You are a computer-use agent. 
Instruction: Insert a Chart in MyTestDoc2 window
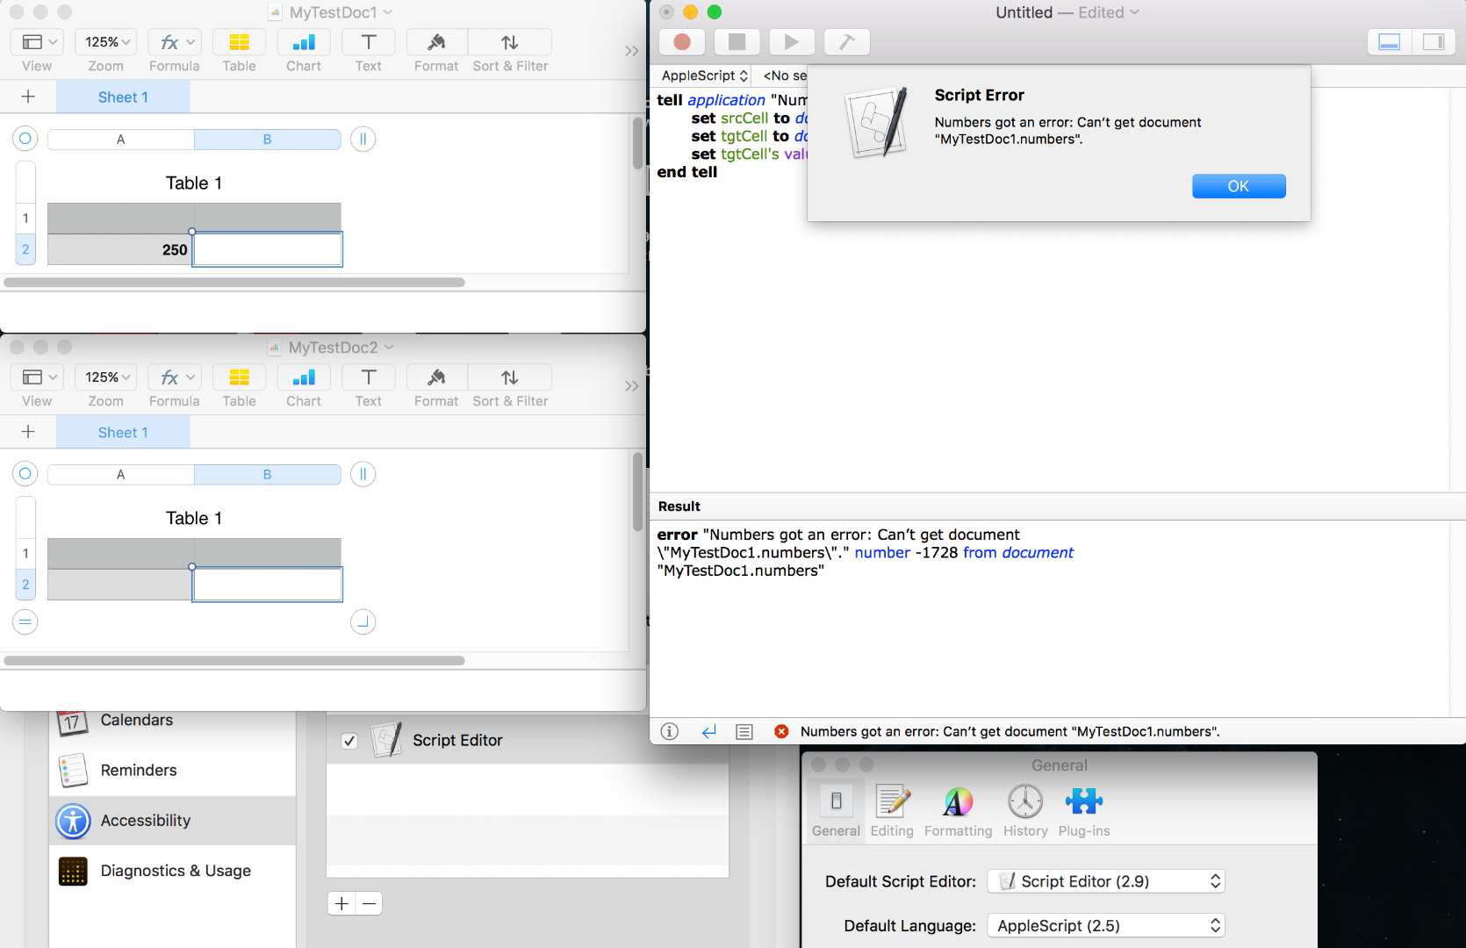pos(304,377)
